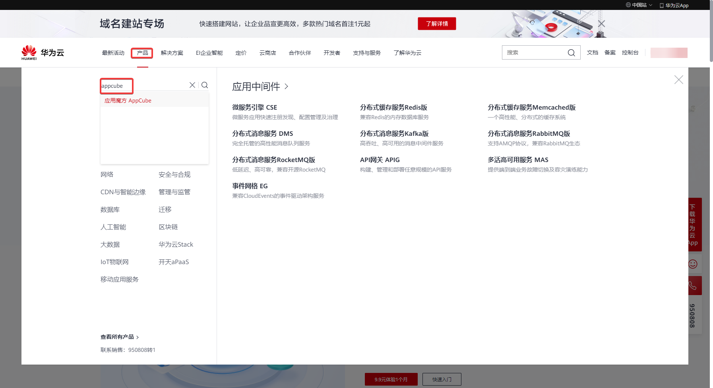This screenshot has height=388, width=713.
Task: Select the 迁移 category
Action: coord(165,209)
